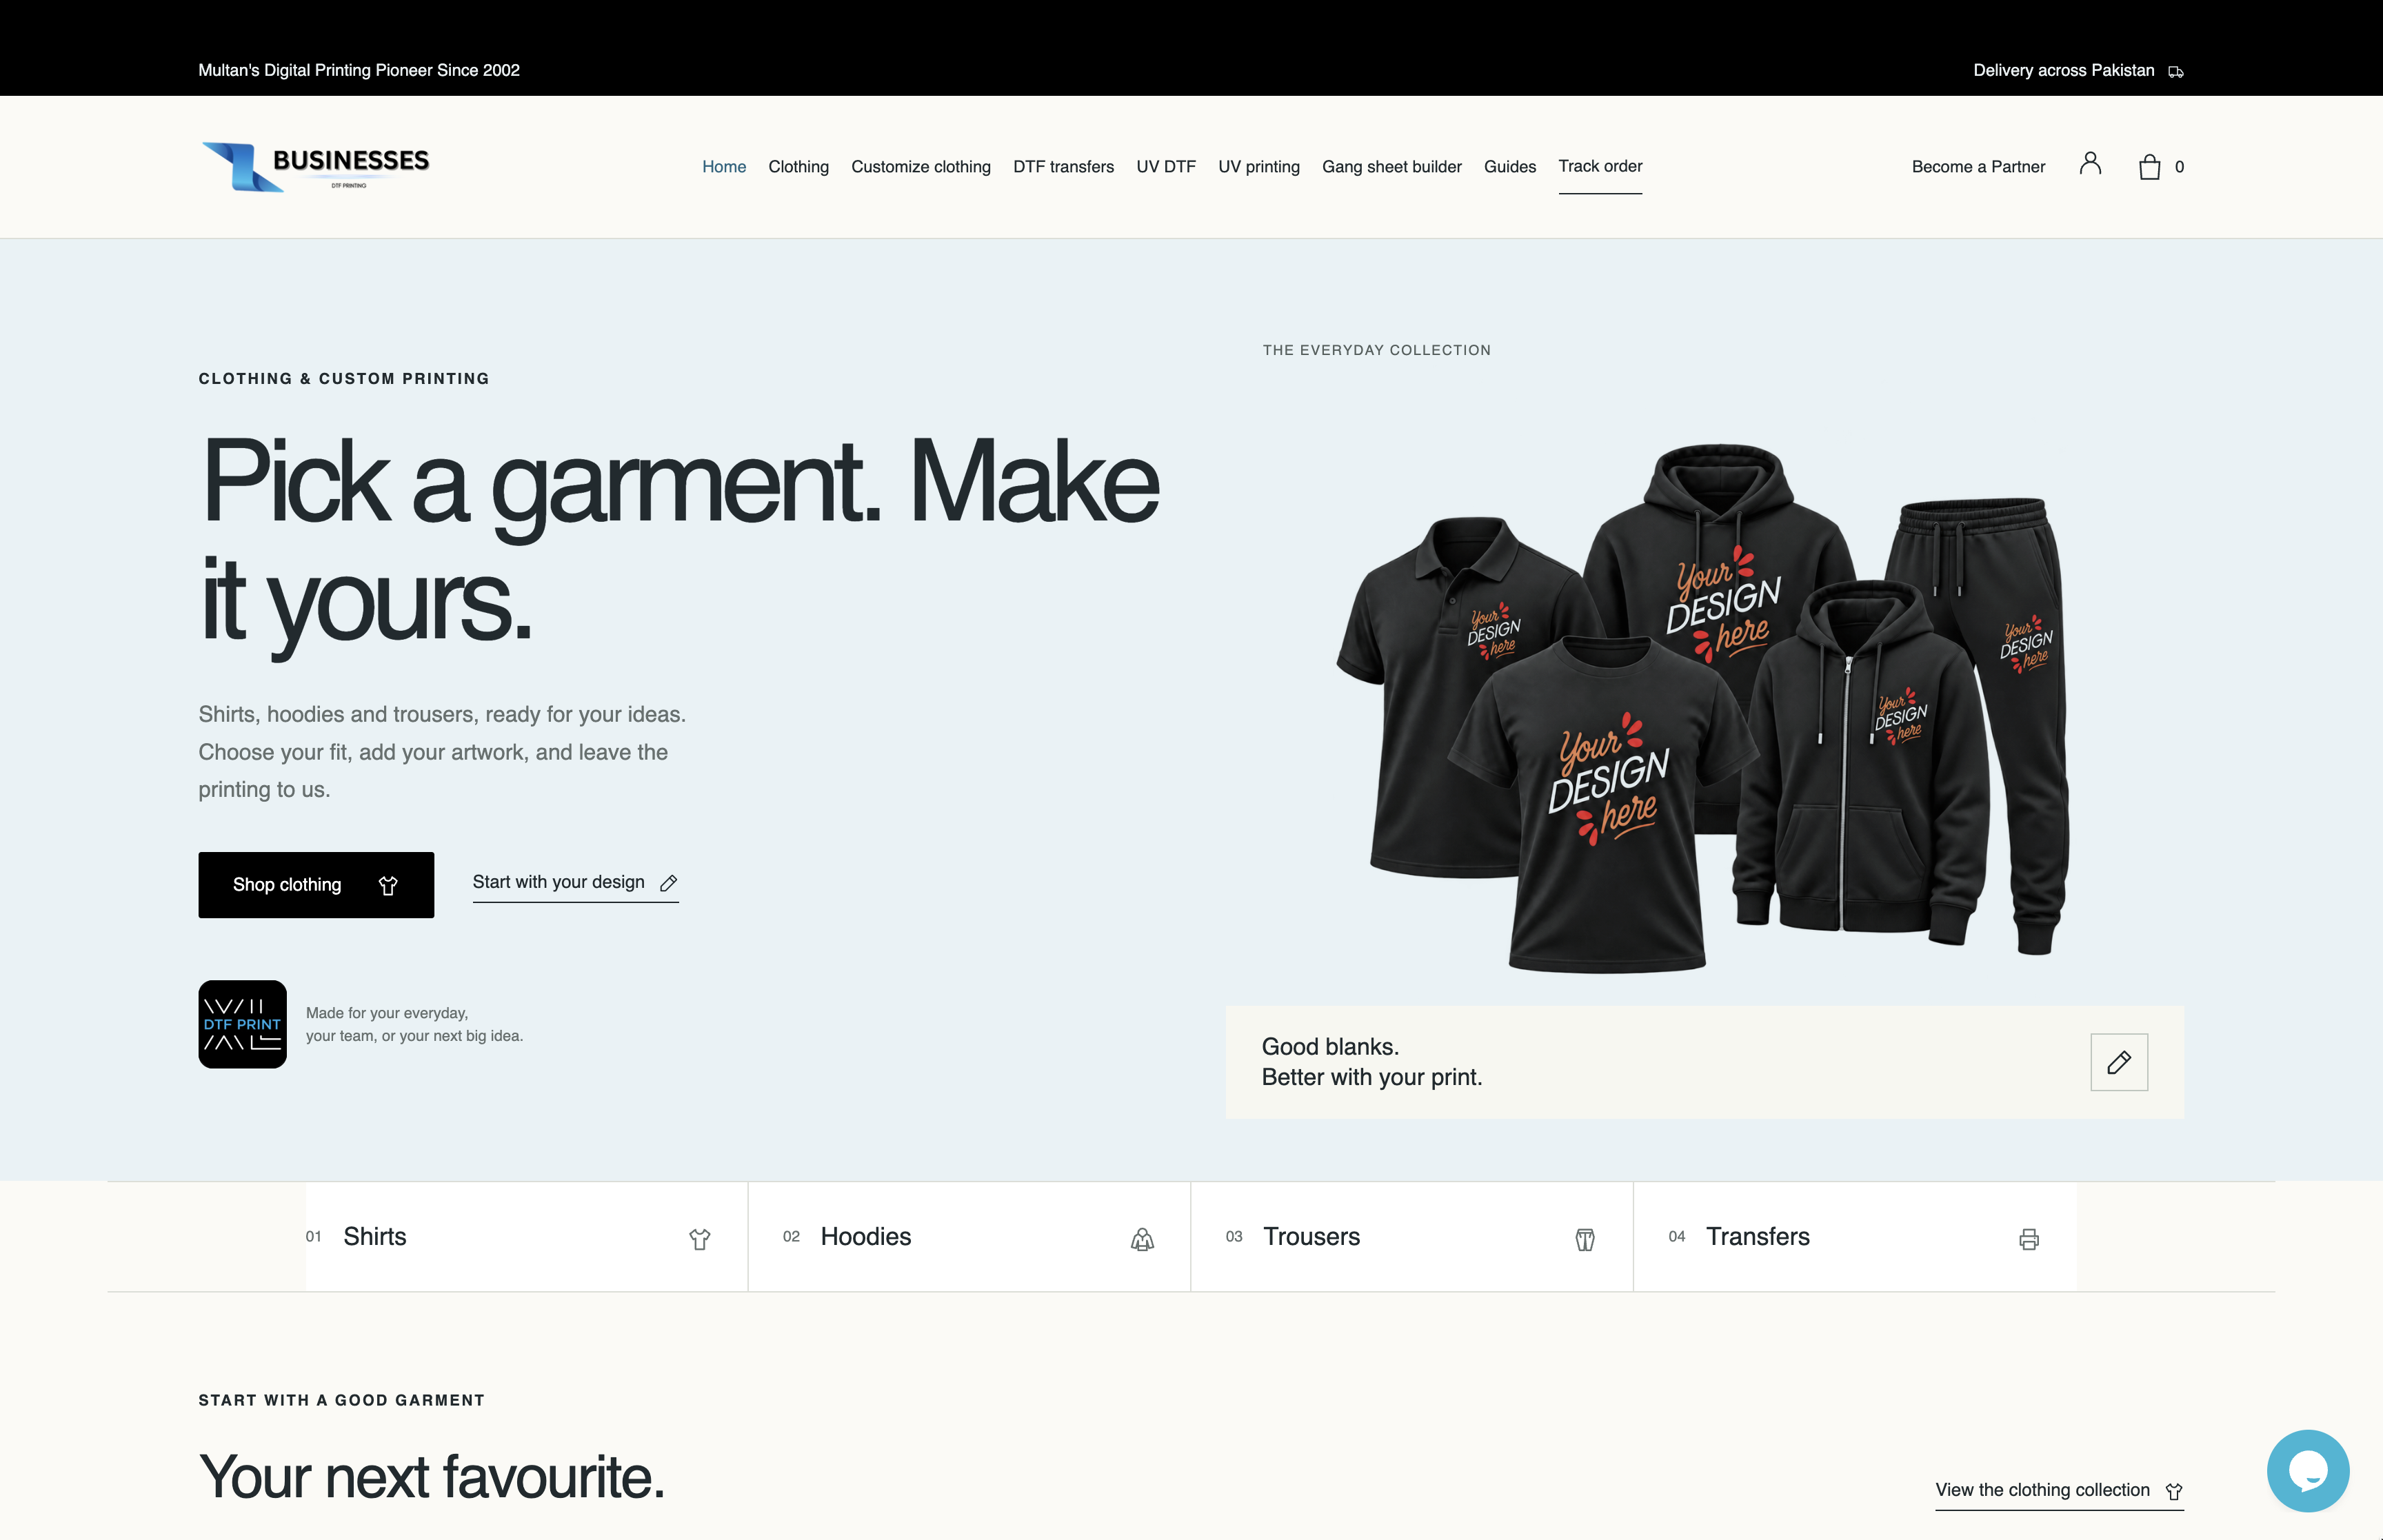Select the 01 Shirts category tile
This screenshot has width=2383, height=1540.
[x=526, y=1237]
